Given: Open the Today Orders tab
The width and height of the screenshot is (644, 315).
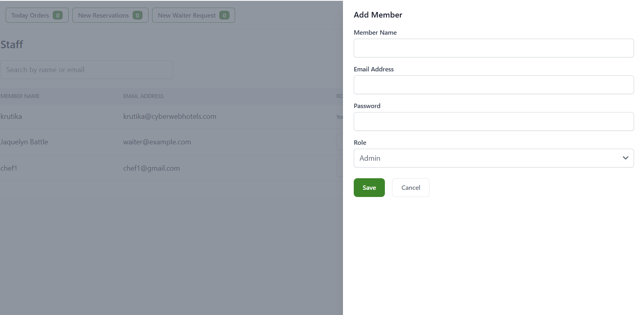Looking at the screenshot, I should 30,16.
